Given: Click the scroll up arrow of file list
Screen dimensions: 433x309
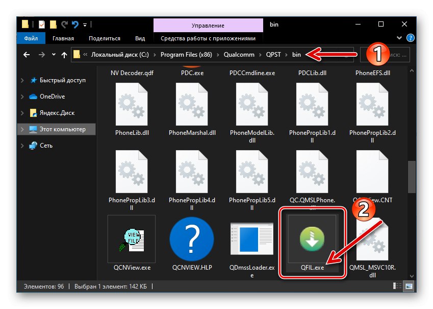Looking at the screenshot, I should coord(412,71).
